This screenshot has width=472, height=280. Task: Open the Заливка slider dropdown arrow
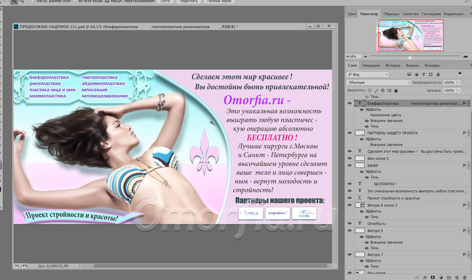459,90
